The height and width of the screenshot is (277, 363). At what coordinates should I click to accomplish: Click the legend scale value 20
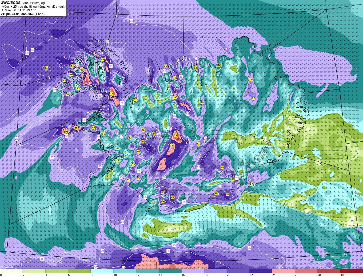point(228,275)
